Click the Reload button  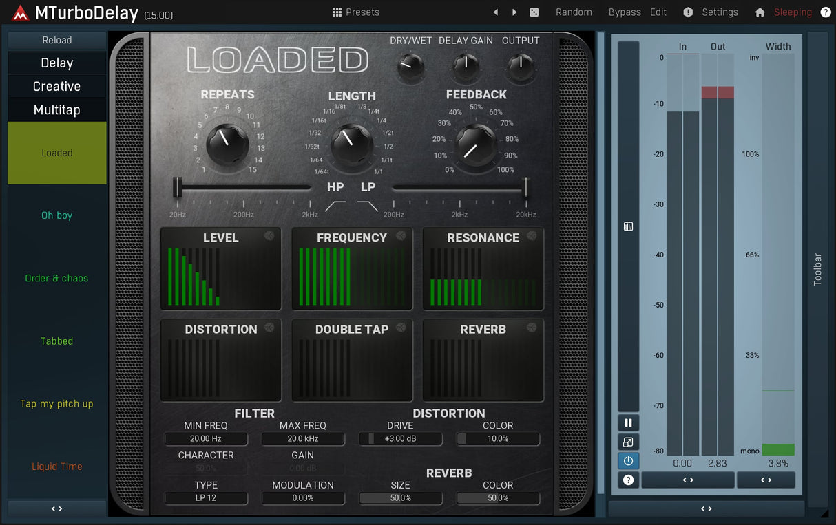(x=57, y=41)
